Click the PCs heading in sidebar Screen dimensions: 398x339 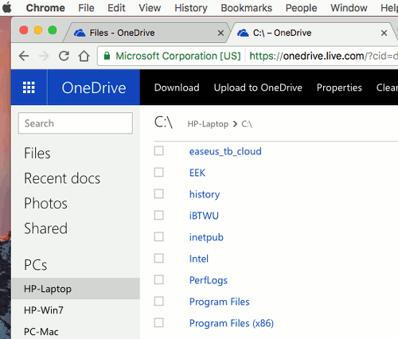[35, 265]
